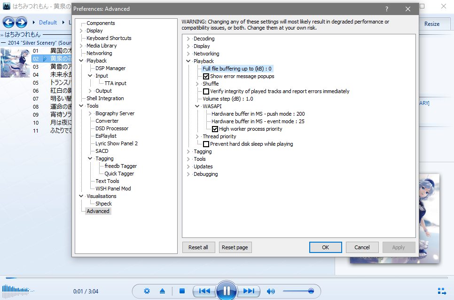Stop playback with the square button
The image size is (454, 300).
point(182,291)
